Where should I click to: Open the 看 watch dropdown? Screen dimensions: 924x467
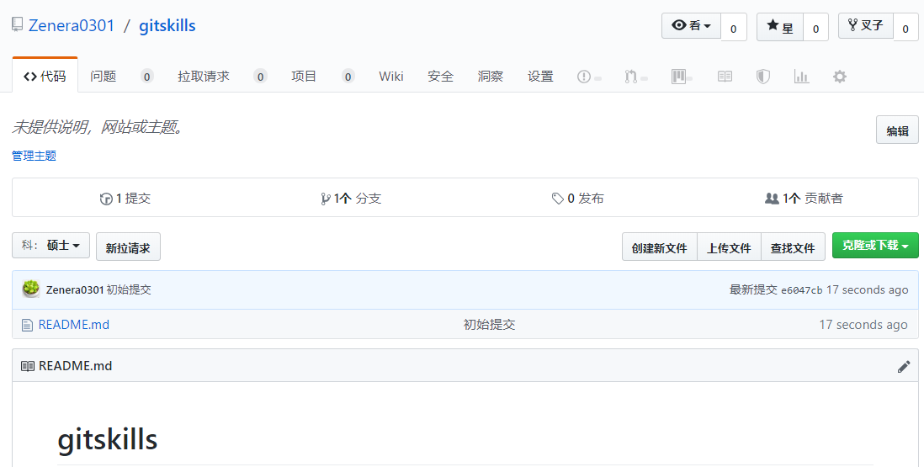[691, 26]
